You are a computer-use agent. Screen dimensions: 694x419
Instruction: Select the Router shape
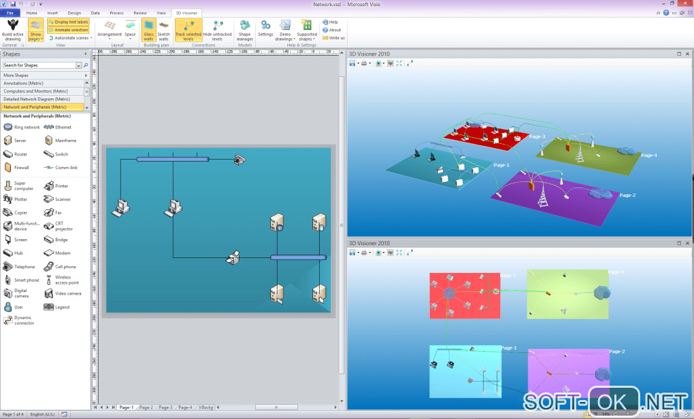[16, 154]
